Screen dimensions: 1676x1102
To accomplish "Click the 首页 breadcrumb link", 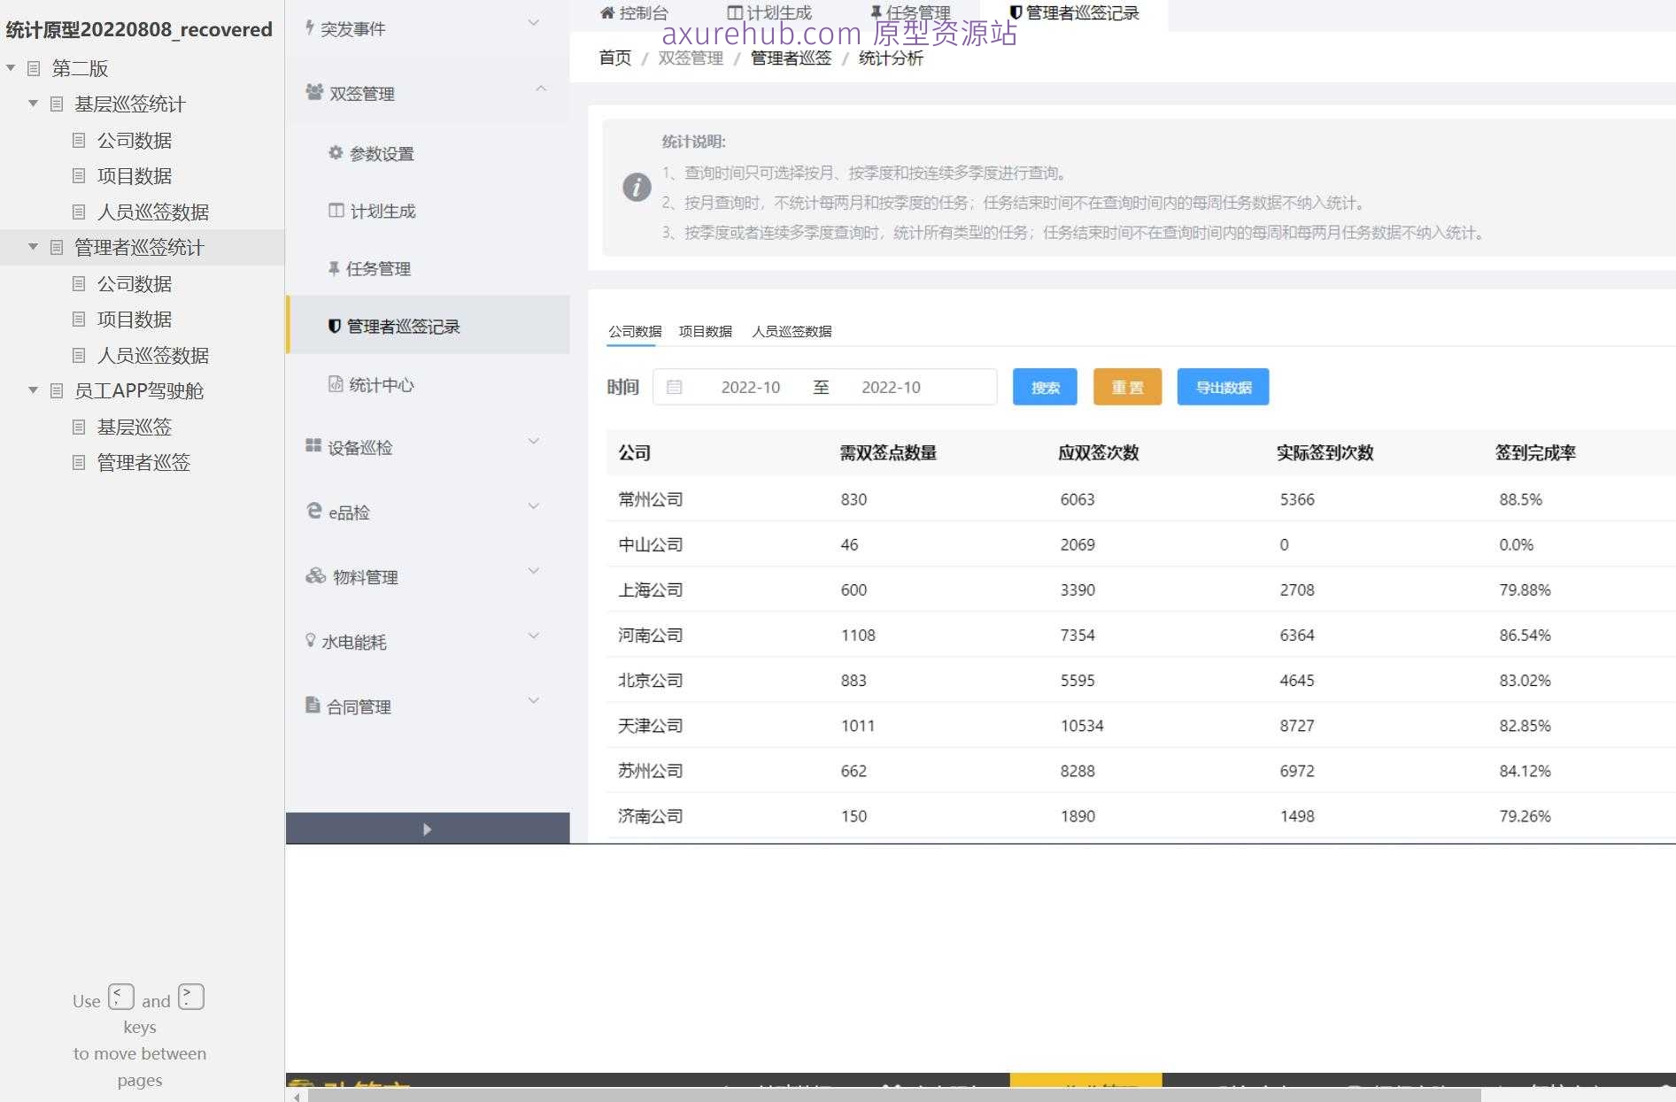I will [x=615, y=58].
